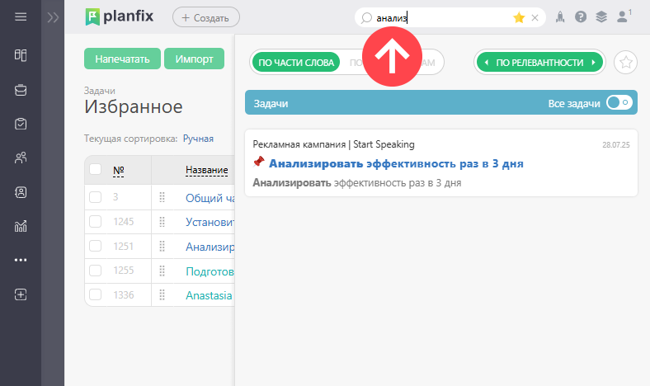Viewport: 650px width, 386px height.
Task: Sort by № column header
Action: tap(119, 170)
